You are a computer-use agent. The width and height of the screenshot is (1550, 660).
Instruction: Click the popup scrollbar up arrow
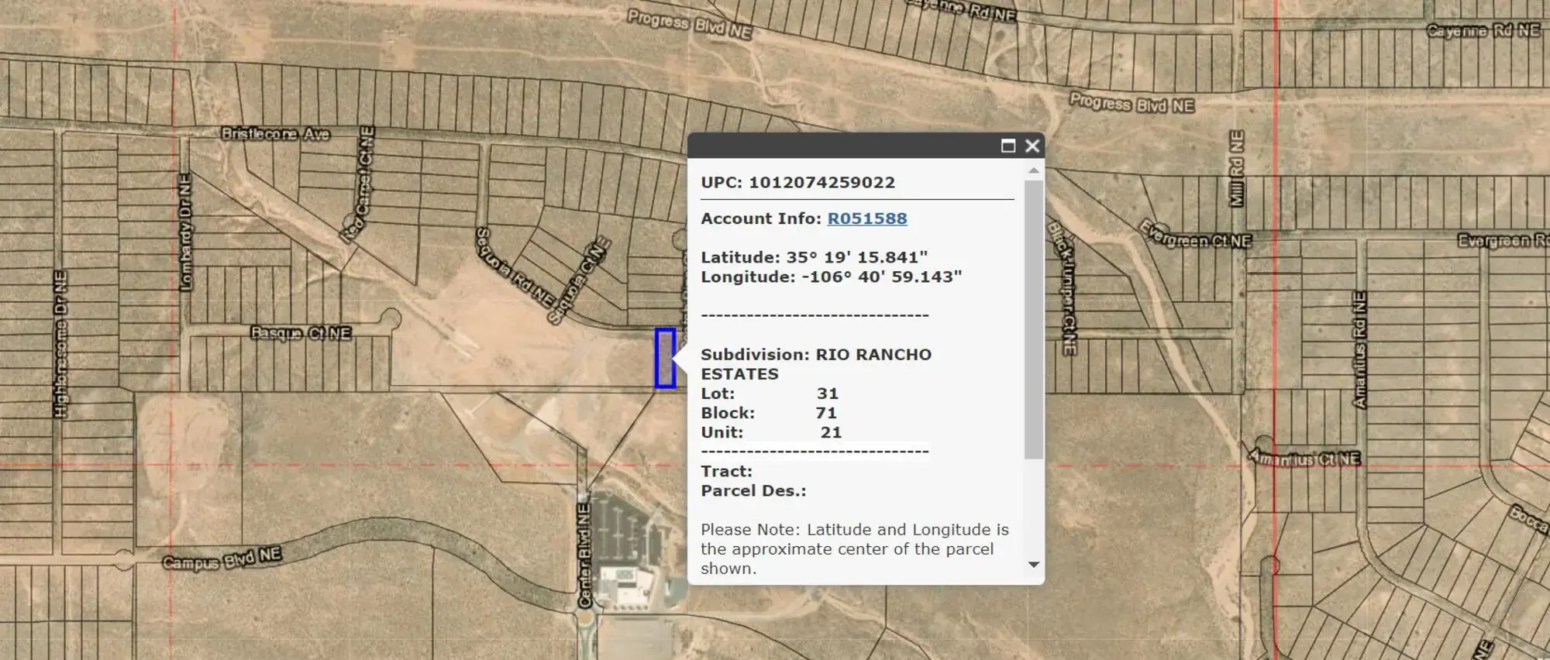pyautogui.click(x=1033, y=170)
